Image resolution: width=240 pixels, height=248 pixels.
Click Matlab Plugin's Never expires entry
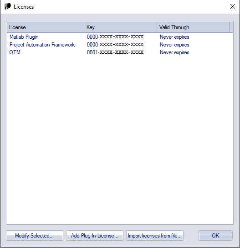pos(174,37)
